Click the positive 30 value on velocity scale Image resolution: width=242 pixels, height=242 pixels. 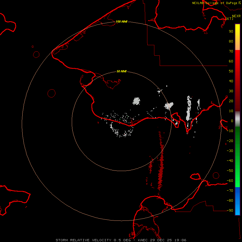pyautogui.click(x=231, y=91)
